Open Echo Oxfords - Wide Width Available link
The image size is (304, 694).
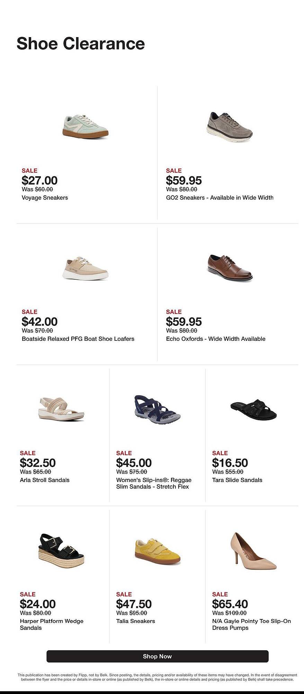click(x=215, y=339)
